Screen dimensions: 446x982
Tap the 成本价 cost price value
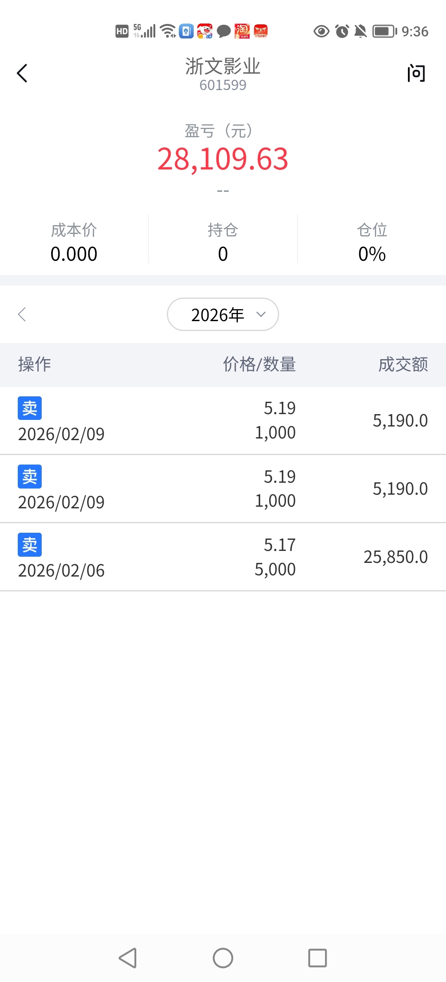74,254
